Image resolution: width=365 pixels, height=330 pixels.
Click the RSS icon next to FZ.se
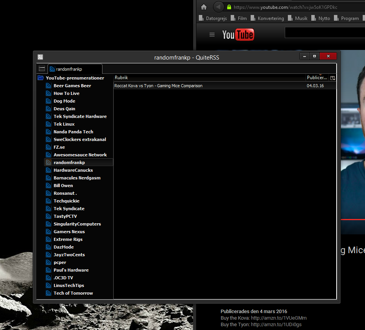point(48,147)
